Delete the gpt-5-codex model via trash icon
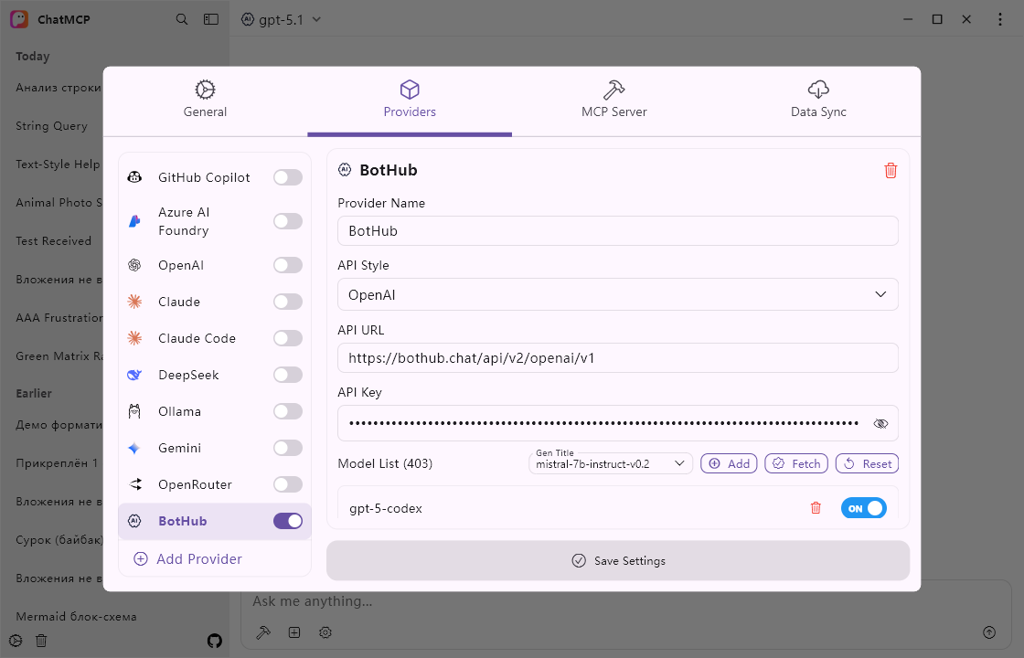Viewport: 1024px width, 658px height. coord(816,508)
